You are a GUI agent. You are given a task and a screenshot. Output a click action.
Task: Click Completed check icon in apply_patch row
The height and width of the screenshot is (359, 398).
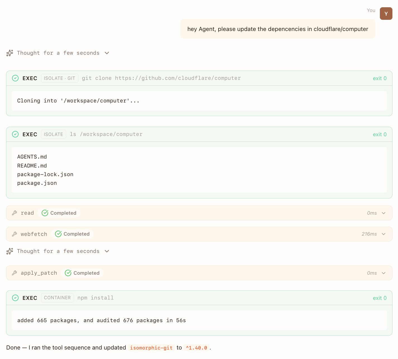68,273
